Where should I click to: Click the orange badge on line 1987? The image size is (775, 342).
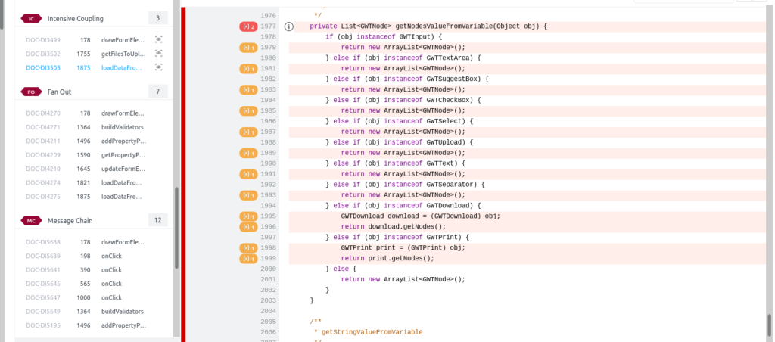point(248,132)
